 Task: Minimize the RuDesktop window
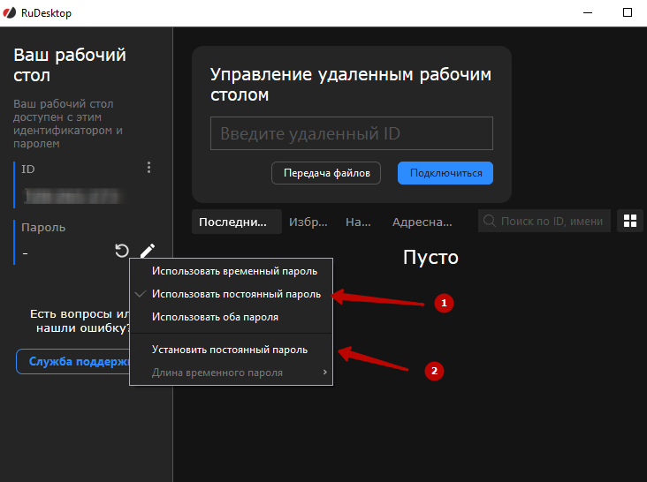coord(588,12)
